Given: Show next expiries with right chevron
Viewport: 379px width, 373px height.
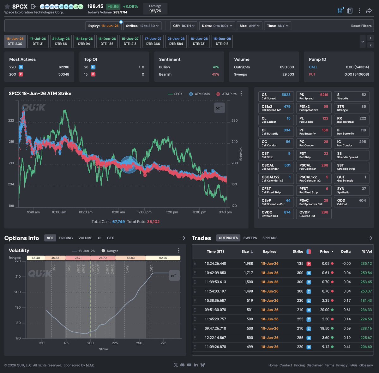Looking at the screenshot, I should (x=370, y=38).
